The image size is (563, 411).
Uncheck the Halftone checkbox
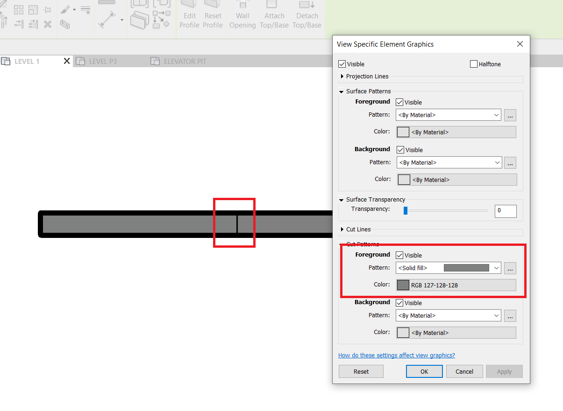(473, 64)
